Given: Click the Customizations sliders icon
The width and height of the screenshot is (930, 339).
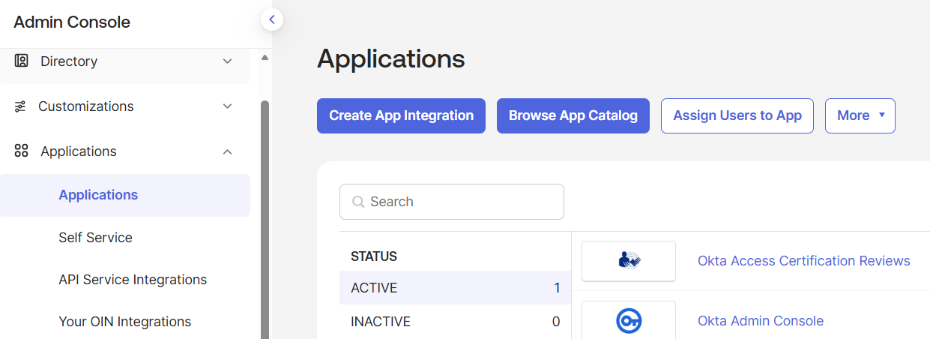Looking at the screenshot, I should click(20, 106).
